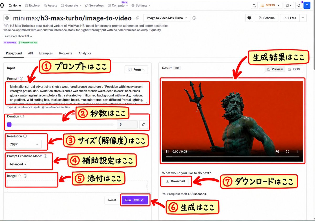
Task: Download the generated video
Action: point(175,181)
